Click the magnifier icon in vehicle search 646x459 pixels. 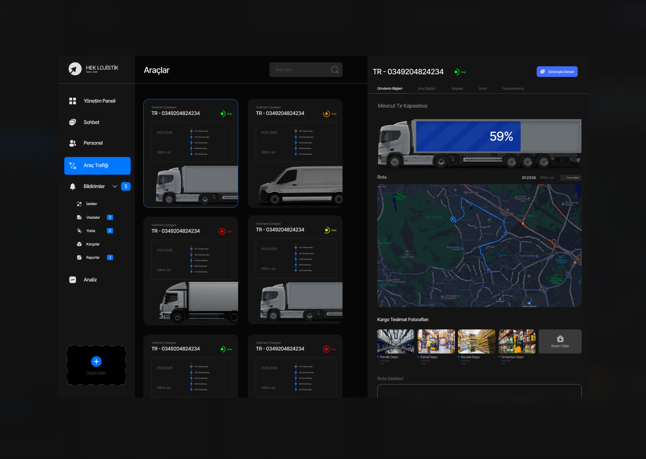click(x=334, y=70)
